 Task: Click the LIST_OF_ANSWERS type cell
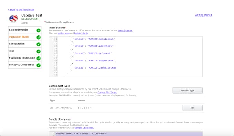pos(61,108)
